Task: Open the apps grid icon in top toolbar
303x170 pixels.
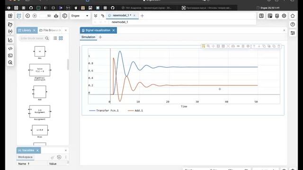Action: 10,16
